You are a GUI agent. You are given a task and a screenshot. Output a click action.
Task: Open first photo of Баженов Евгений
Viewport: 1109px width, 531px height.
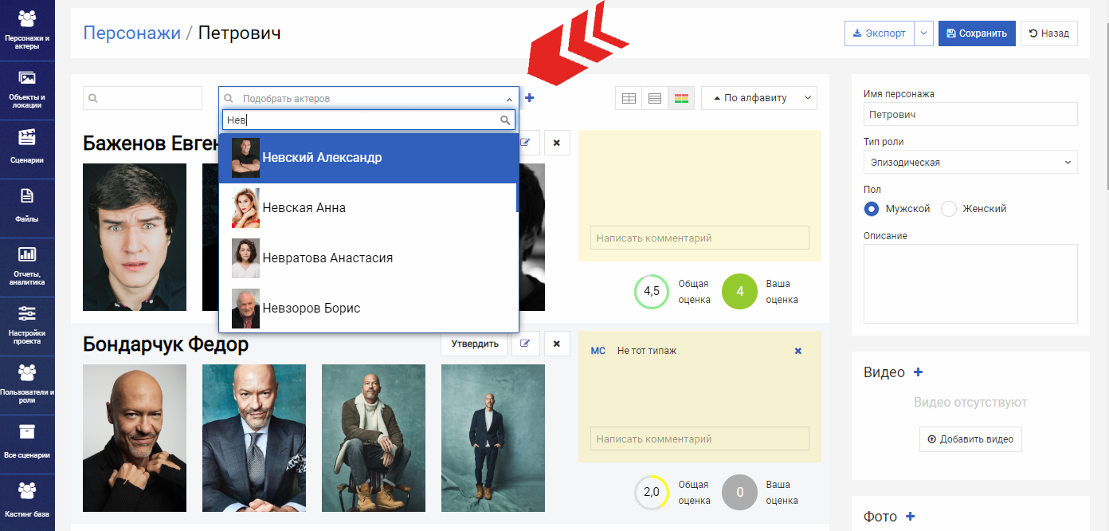(x=135, y=237)
